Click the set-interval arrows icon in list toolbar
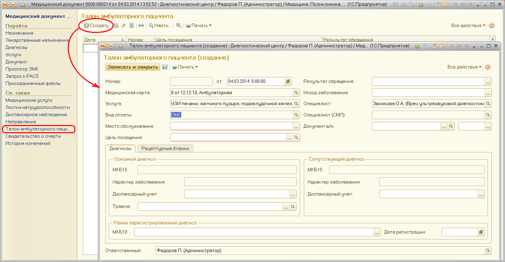 (141, 26)
